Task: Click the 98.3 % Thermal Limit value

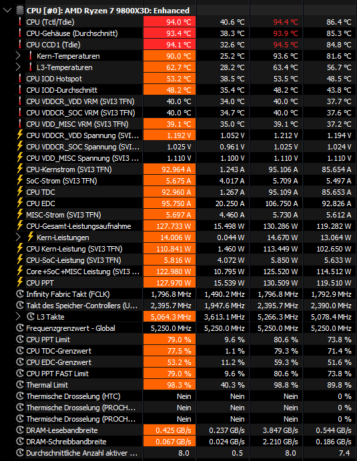Action: point(169,385)
